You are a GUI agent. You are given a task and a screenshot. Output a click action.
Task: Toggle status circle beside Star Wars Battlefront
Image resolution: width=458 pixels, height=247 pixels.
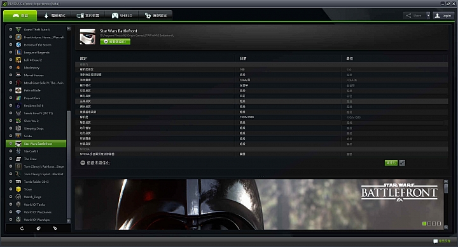pyautogui.click(x=11, y=144)
